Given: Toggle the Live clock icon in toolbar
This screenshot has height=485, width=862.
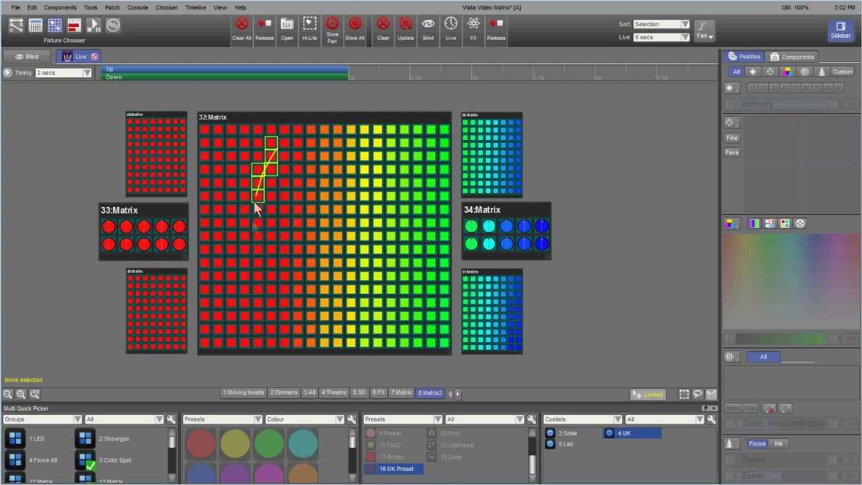Looking at the screenshot, I should point(451,24).
